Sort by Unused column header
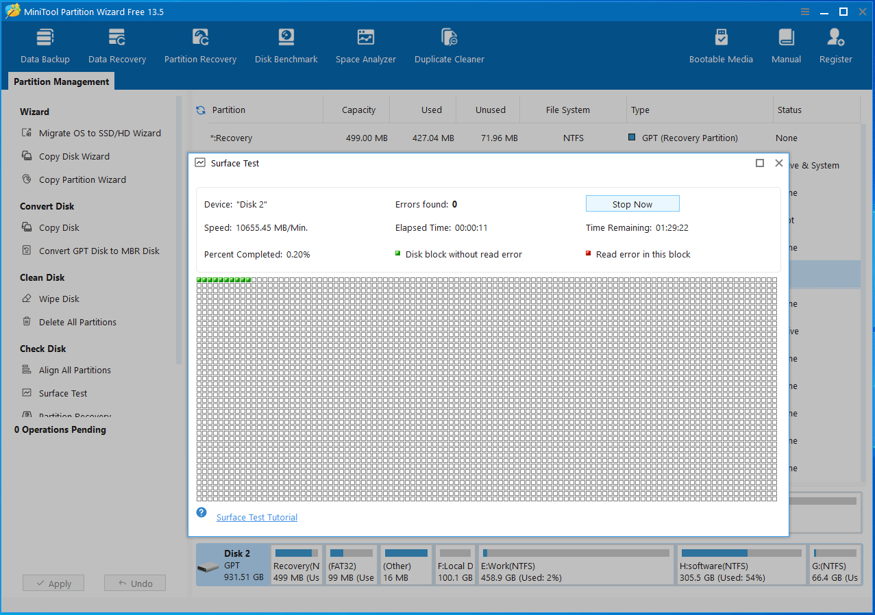 [x=491, y=110]
